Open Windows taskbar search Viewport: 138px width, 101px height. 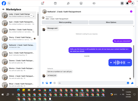[8, 94]
